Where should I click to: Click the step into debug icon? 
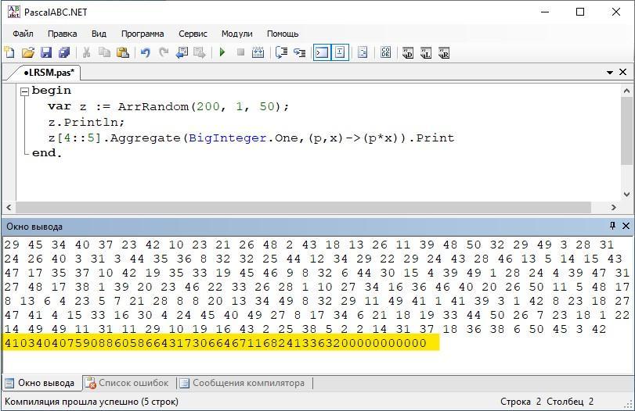300,52
